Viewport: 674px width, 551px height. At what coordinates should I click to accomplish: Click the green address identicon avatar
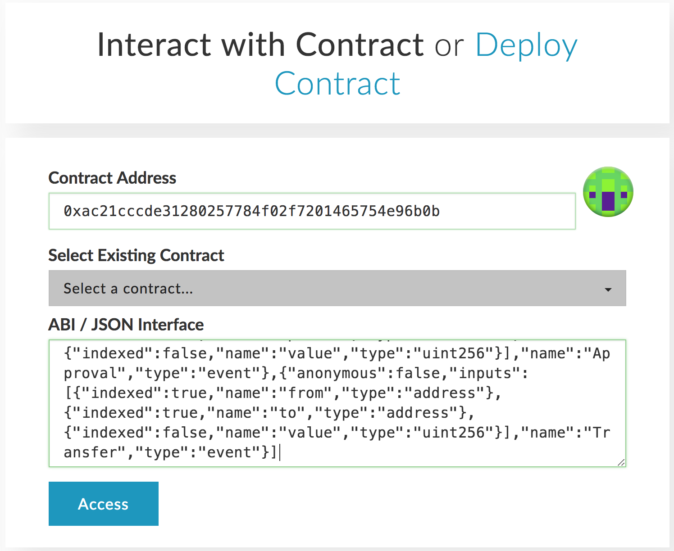pos(608,192)
